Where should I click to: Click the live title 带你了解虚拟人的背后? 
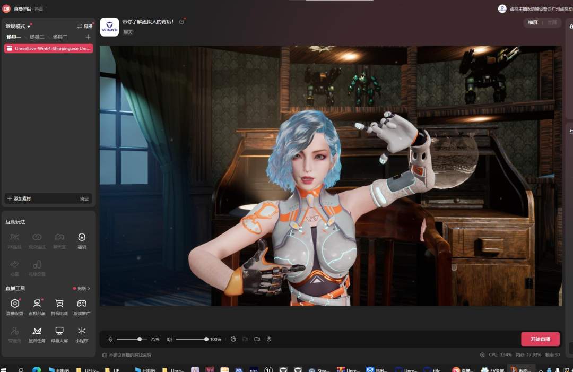148,22
